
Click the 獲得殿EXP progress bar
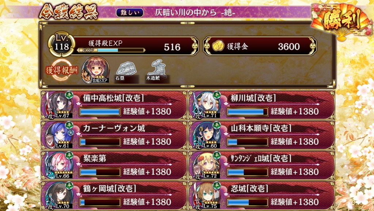[x=111, y=50]
